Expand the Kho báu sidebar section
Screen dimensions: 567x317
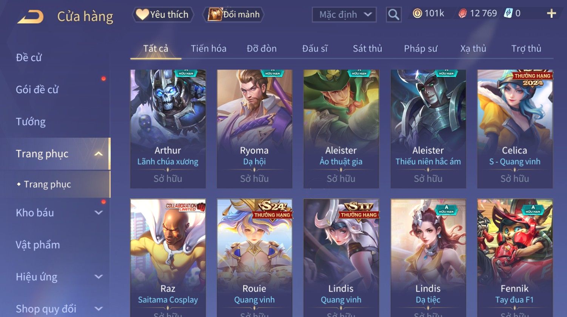tap(99, 212)
